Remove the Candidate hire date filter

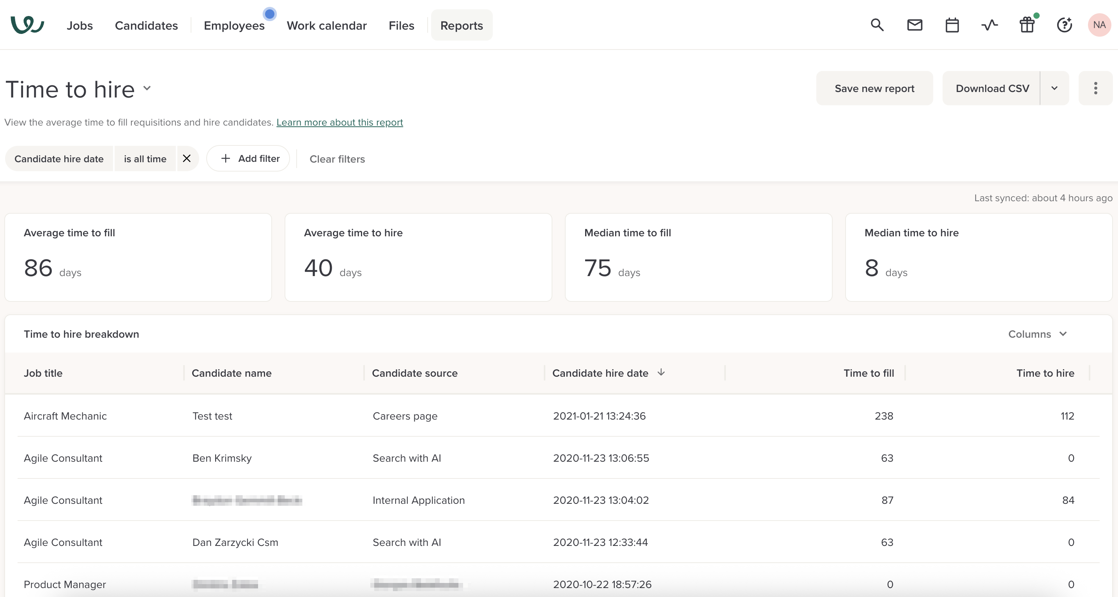pyautogui.click(x=187, y=158)
